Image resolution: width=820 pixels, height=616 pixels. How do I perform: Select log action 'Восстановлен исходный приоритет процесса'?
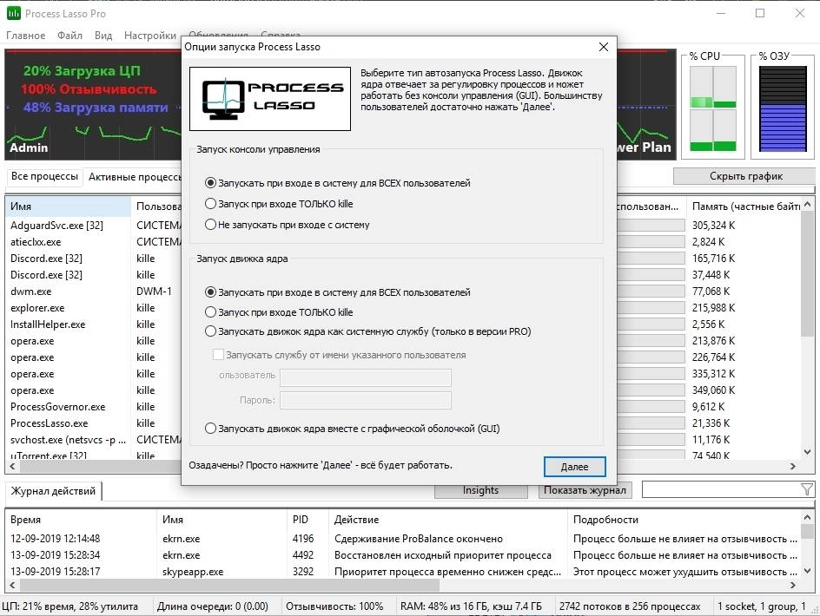442,555
